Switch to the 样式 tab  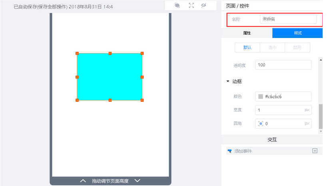coord(297,33)
